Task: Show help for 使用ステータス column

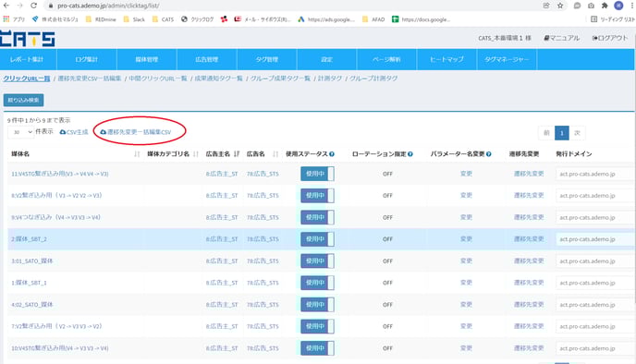Action: click(x=332, y=154)
